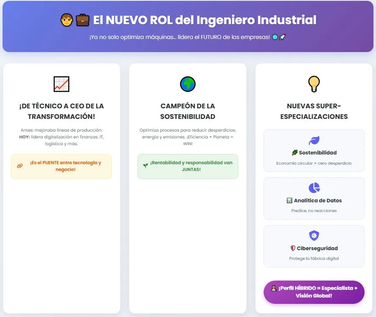The image size is (376, 317).
Task: Click text Antes: mejoraba líneas de producción
Action: click(61, 130)
